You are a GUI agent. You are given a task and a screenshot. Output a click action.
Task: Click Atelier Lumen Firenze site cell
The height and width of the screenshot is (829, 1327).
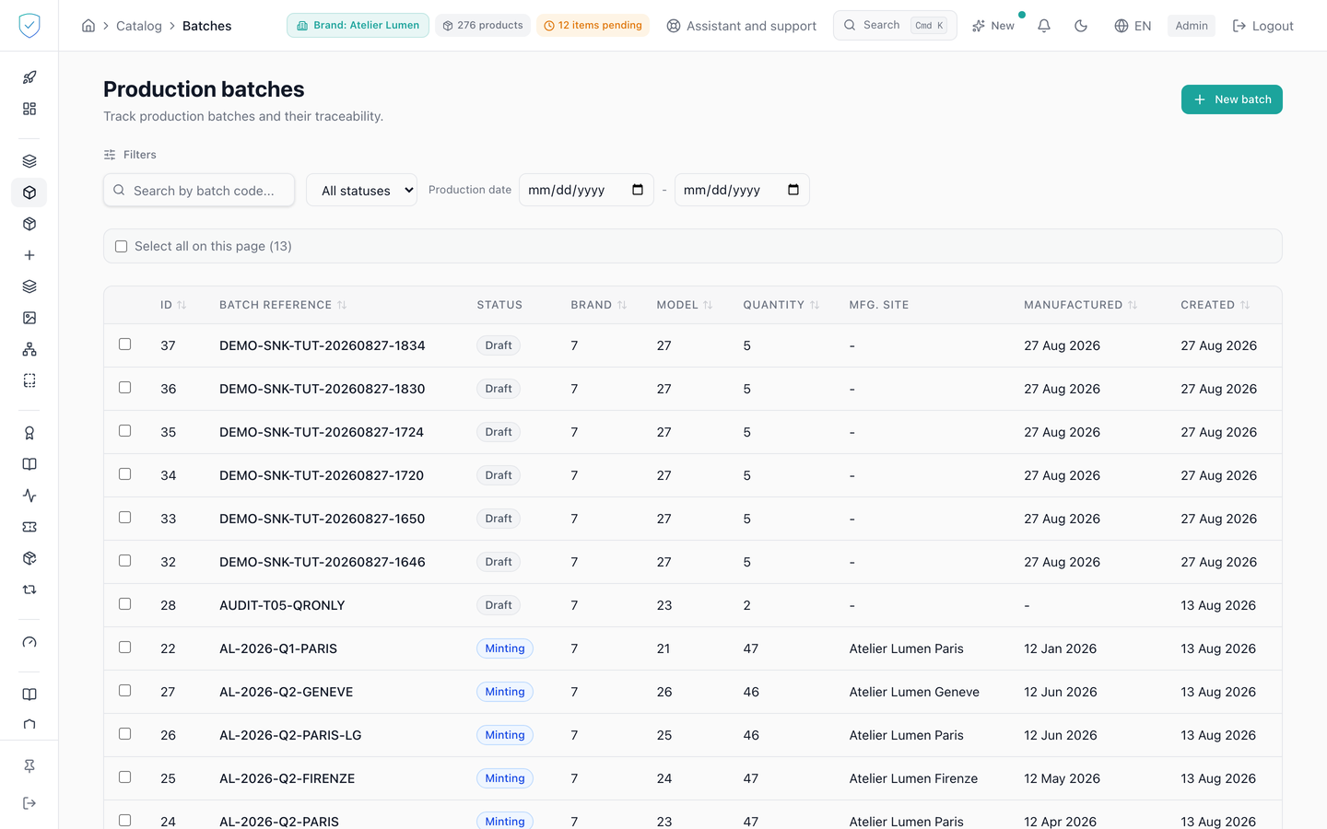click(x=913, y=778)
